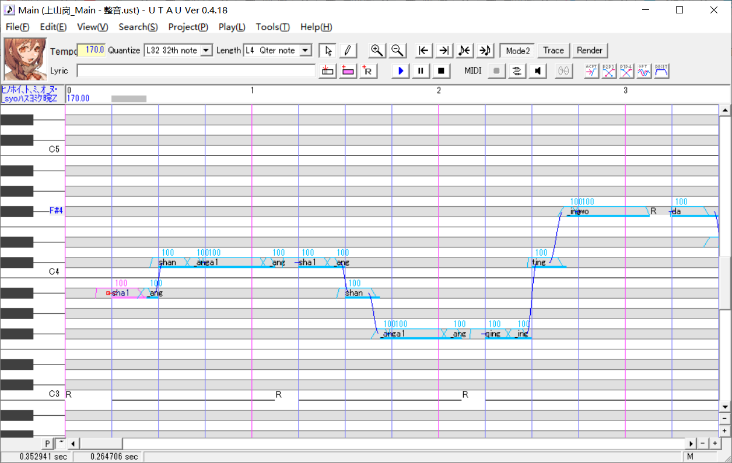The height and width of the screenshot is (463, 732).
Task: Toggle the Mode2 button
Action: pyautogui.click(x=517, y=51)
